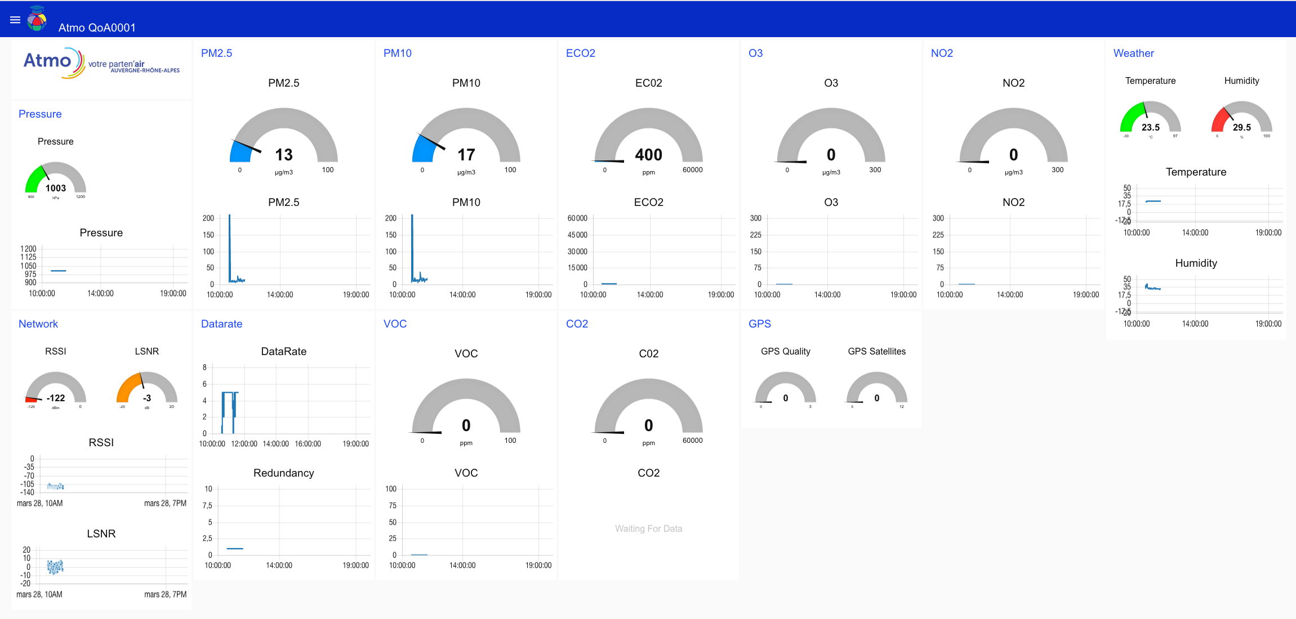
Task: Click the LSNR gauge showing -3
Action: coord(147,391)
